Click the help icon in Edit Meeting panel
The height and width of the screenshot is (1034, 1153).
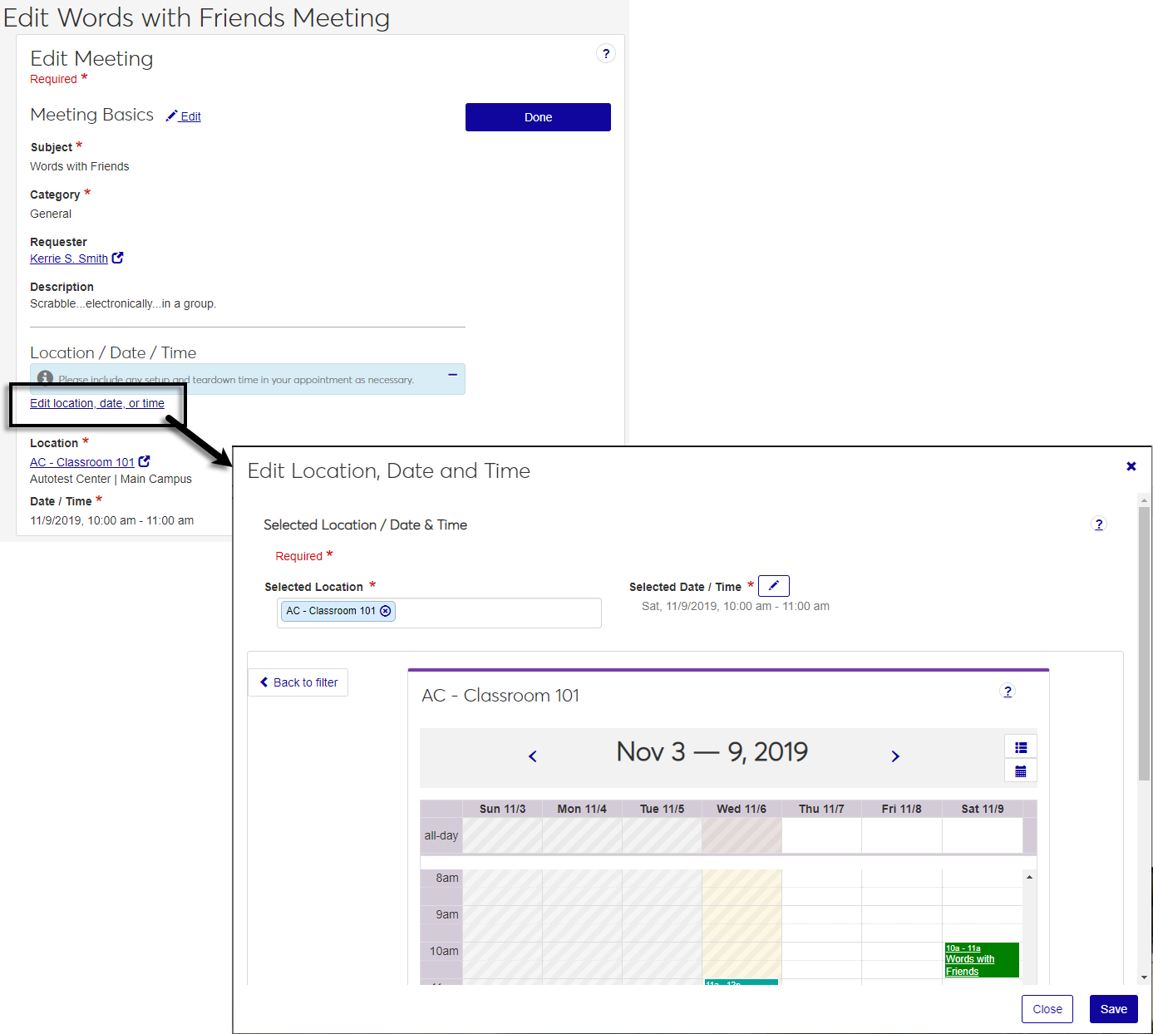point(605,54)
